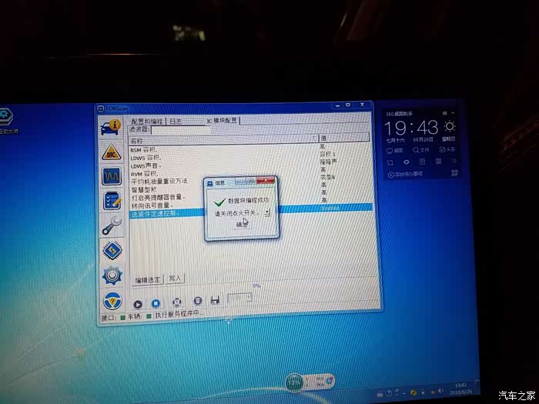Screen dimensions: 539x404
Task: Sort by the 名称 column header
Action: [x=223, y=140]
